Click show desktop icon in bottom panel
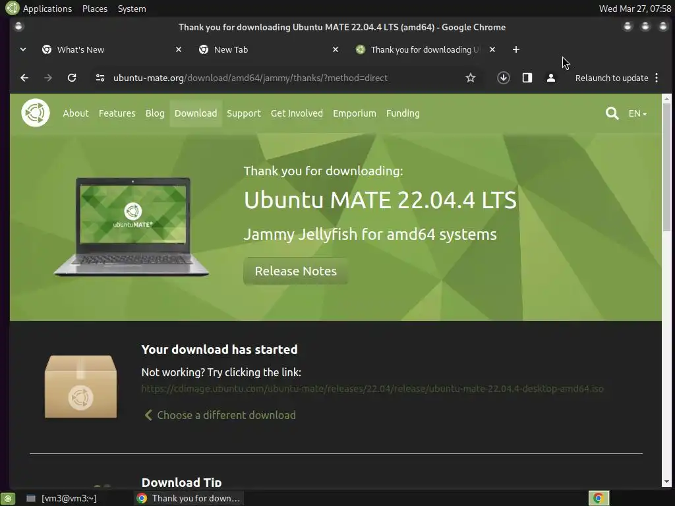 [8, 498]
